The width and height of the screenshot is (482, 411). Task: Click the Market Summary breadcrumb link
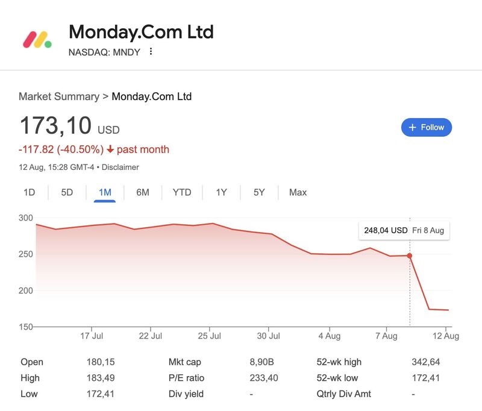55,96
